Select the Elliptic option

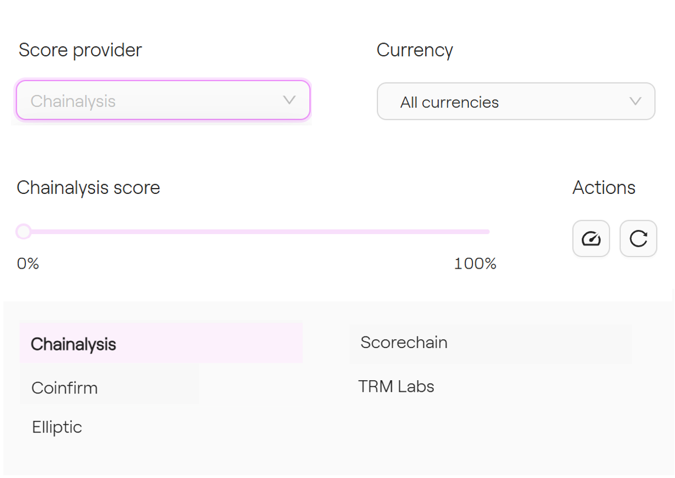(57, 427)
